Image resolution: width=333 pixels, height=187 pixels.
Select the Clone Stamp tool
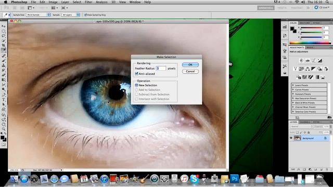(4, 65)
